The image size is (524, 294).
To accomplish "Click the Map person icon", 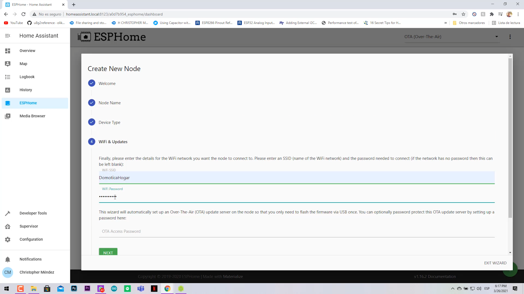I will [x=8, y=64].
